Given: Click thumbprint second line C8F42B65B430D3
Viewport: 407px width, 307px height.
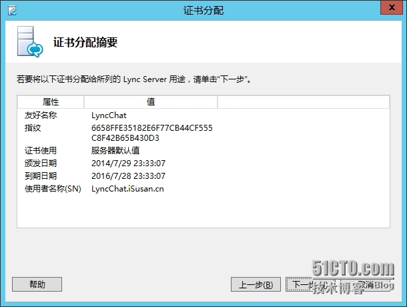Looking at the screenshot, I should [x=125, y=137].
